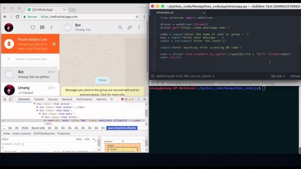Screen dimensions: 301x169
Task: Toggle the DevTools device toolbar
Action: click(x=11, y=99)
